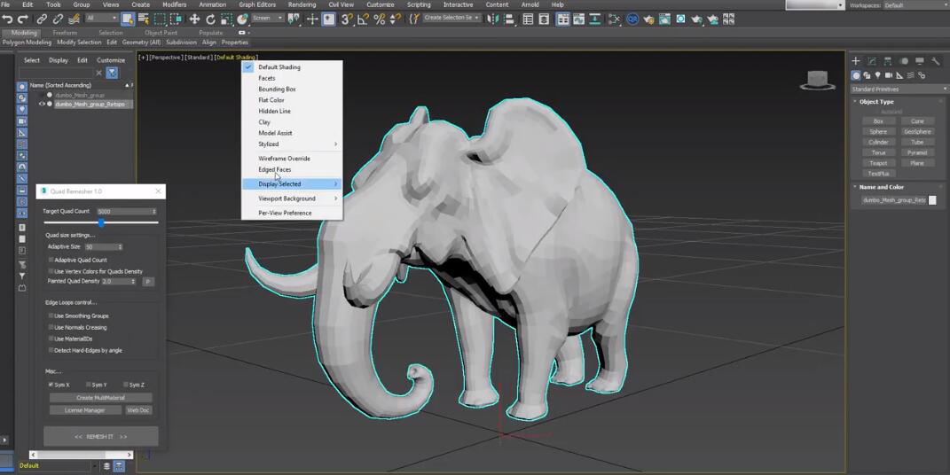Image resolution: width=950 pixels, height=475 pixels.
Task: Choose Edged Faces in shading menu
Action: pyautogui.click(x=274, y=169)
